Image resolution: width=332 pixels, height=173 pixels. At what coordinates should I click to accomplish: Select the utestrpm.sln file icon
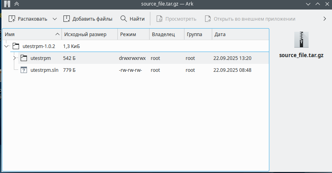(x=24, y=70)
